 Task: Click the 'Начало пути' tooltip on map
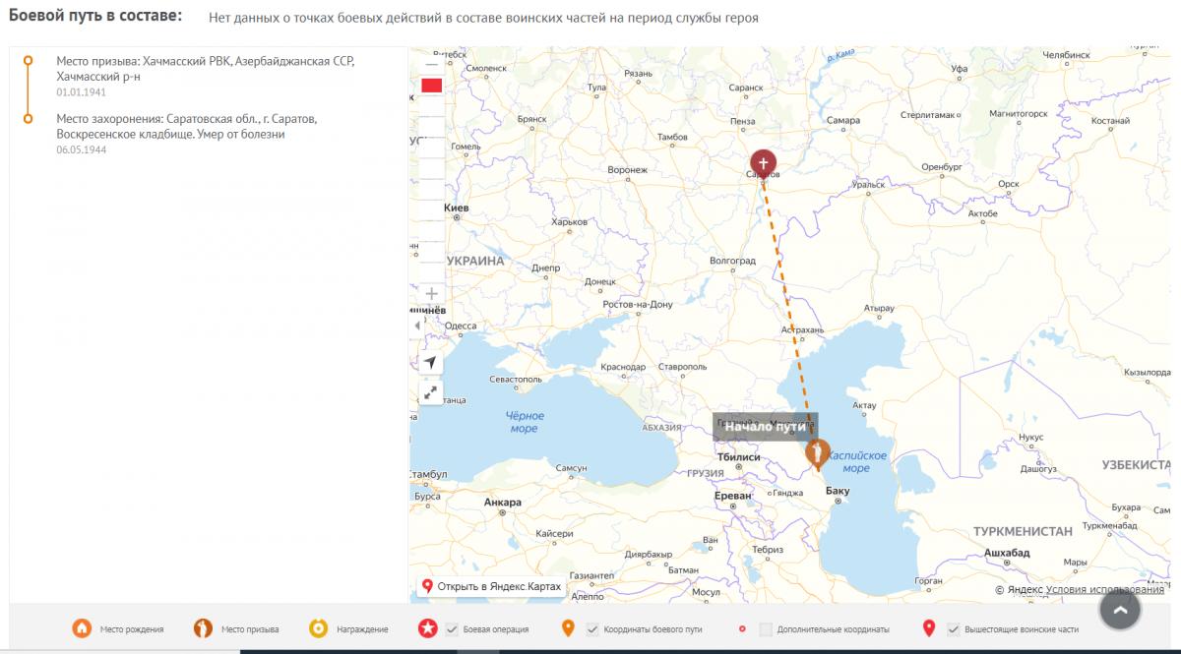click(x=765, y=427)
